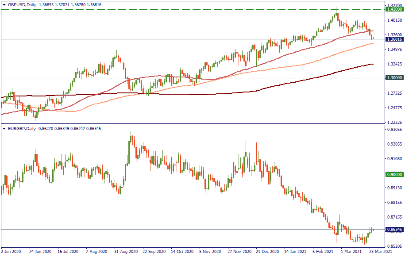405x257 pixels.
Task: Expand the GBPUSD chart dropdown arrow
Action: coord(4,3)
